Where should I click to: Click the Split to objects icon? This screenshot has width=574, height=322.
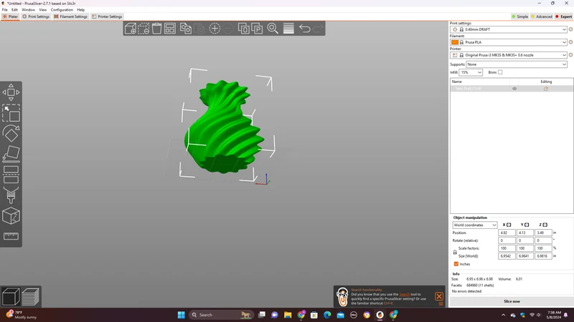(x=243, y=29)
